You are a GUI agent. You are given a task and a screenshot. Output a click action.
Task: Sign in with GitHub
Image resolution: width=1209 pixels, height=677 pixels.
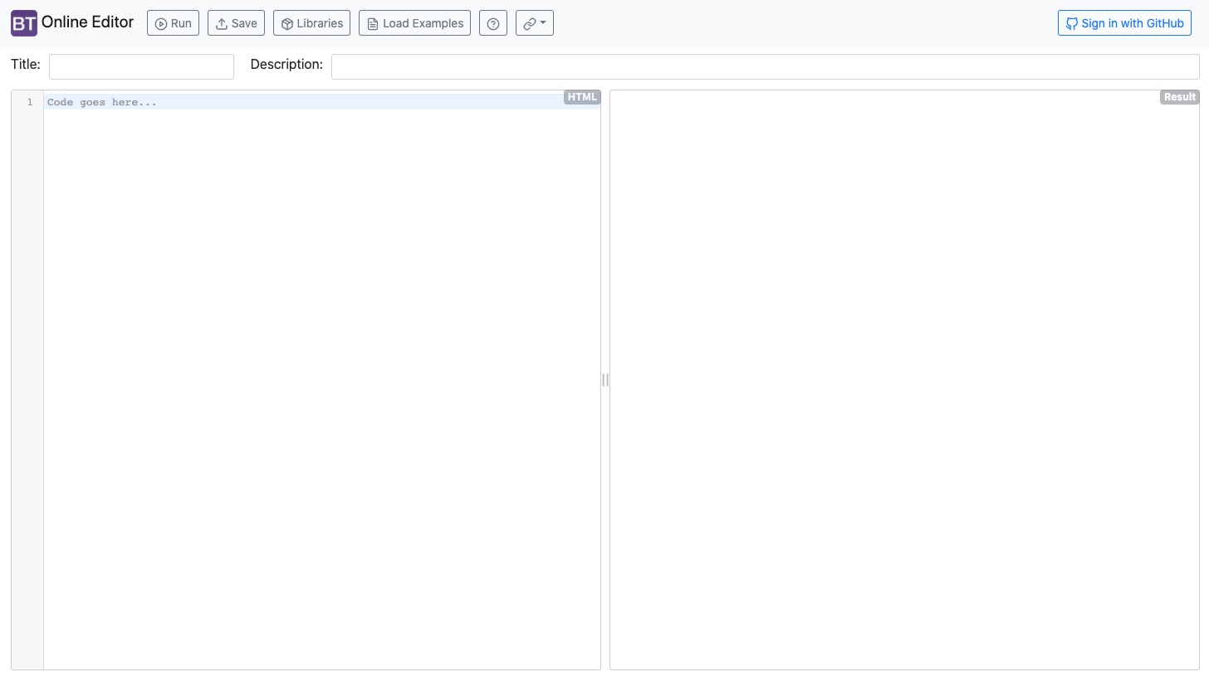click(1124, 23)
